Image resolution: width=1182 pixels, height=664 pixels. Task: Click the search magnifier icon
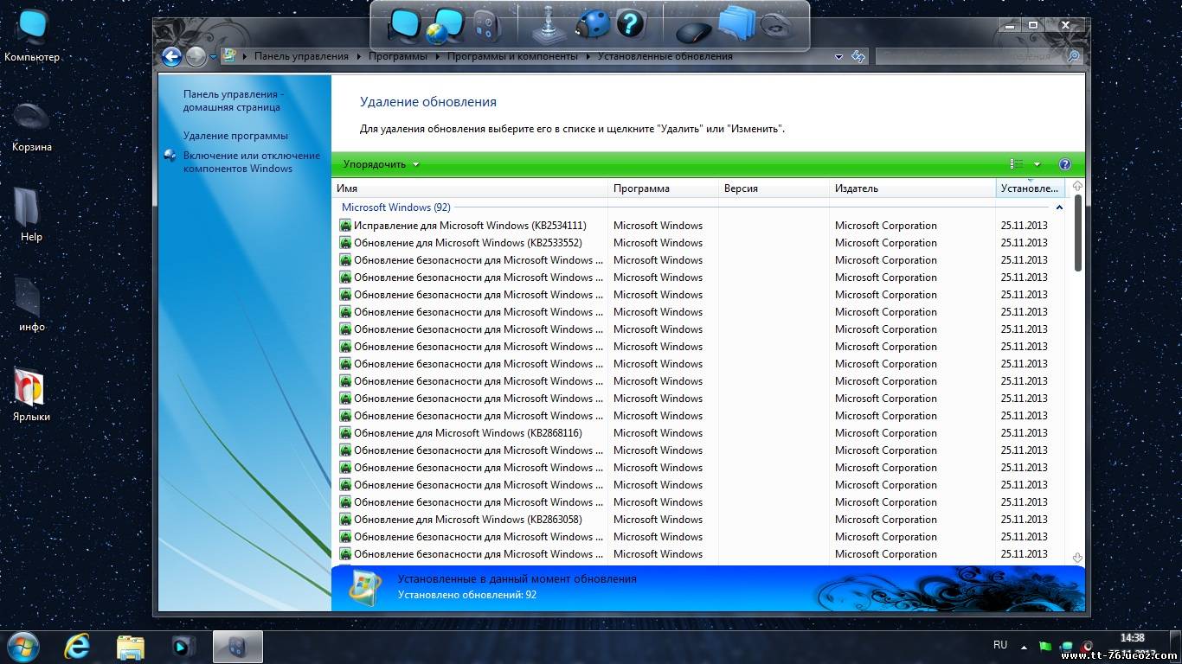(1074, 57)
